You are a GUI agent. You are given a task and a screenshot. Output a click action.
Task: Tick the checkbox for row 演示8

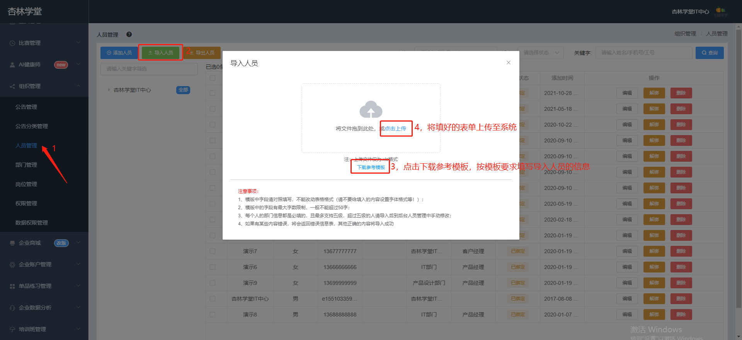point(213,315)
